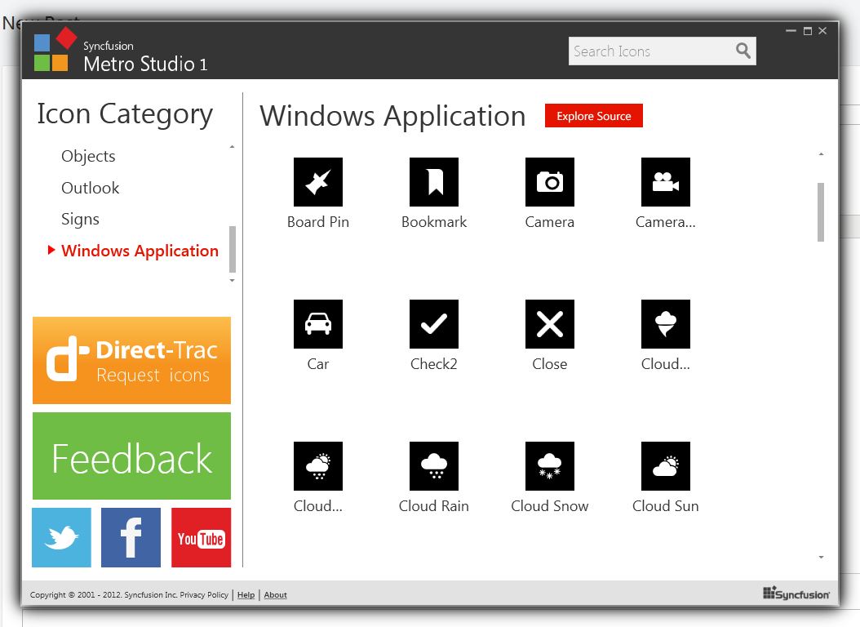Image resolution: width=860 pixels, height=627 pixels.
Task: Click the category list scroll-up arrow
Action: click(233, 147)
